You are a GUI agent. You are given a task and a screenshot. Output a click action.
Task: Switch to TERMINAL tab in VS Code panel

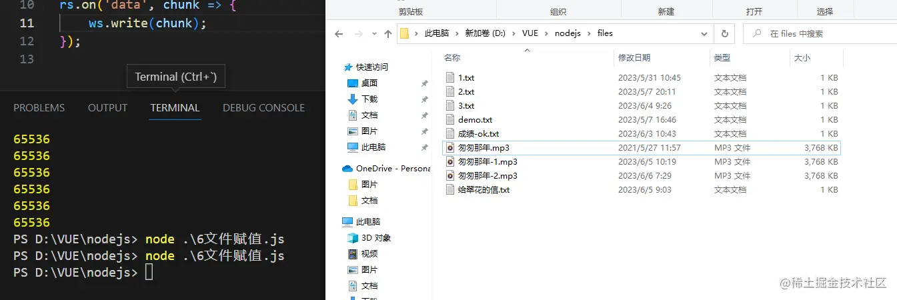pyautogui.click(x=175, y=107)
